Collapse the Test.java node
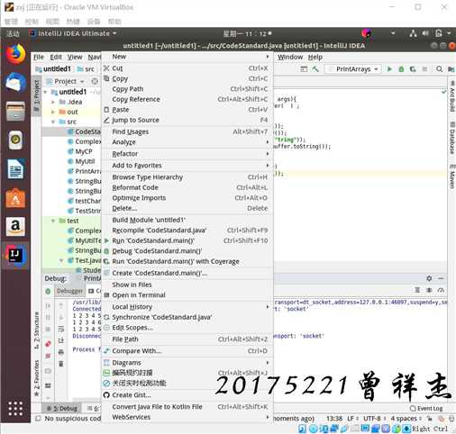Image resolution: width=456 pixels, height=434 pixels. point(61,260)
